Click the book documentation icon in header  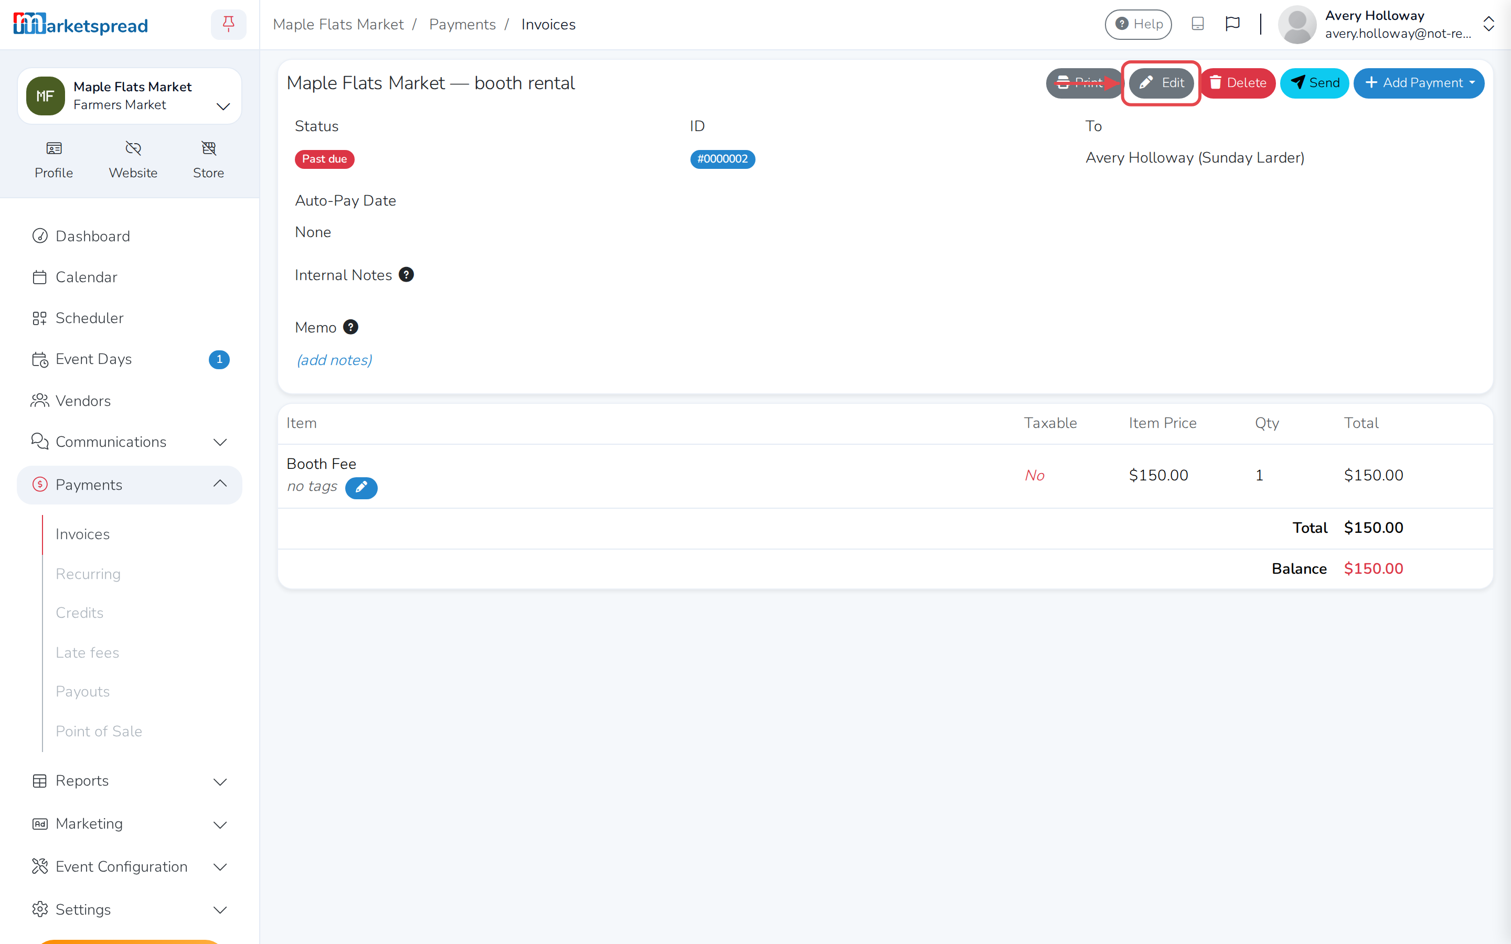pyautogui.click(x=1198, y=24)
